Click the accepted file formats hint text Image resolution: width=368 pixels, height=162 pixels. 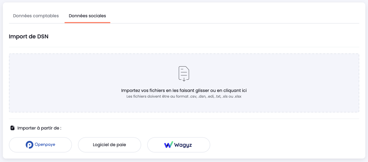click(184, 97)
